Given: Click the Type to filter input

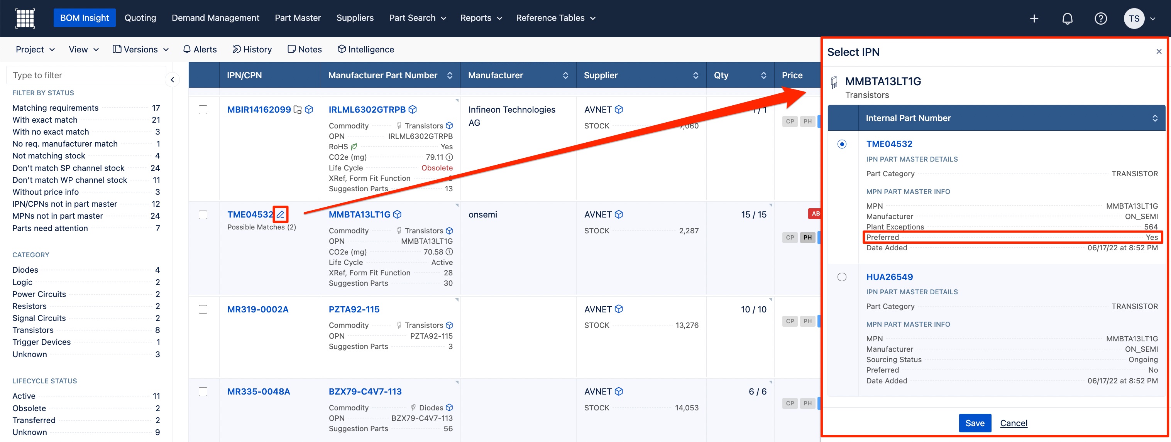Looking at the screenshot, I should (x=86, y=76).
